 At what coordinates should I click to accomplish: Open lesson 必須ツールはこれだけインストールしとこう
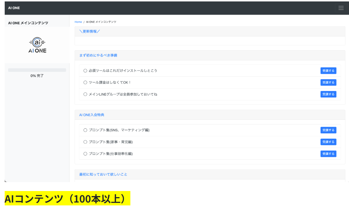123,71
